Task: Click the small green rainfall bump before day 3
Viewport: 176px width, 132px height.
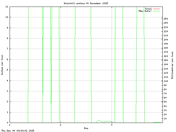Action: pos(104,122)
